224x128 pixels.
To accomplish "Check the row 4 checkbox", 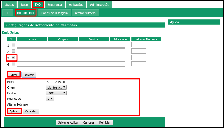I will (x=14, y=64).
